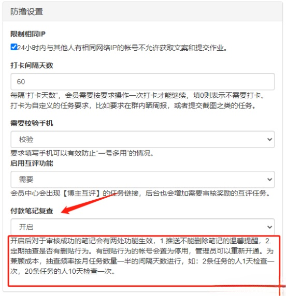Click hint text 要求填写手机可以有效防止一号多用
This screenshot has height=296, width=286.
coord(82,153)
